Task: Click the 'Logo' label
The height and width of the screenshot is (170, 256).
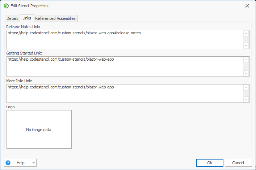Action: pos(11,107)
